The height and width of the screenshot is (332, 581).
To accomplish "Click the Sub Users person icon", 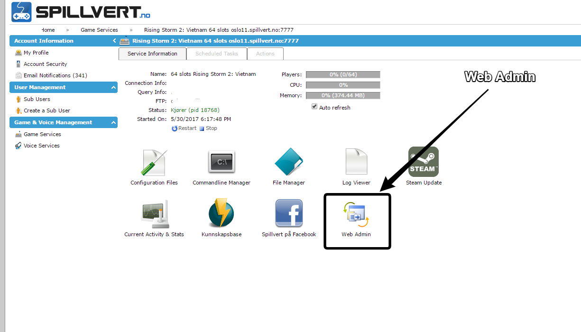I will click(x=18, y=99).
